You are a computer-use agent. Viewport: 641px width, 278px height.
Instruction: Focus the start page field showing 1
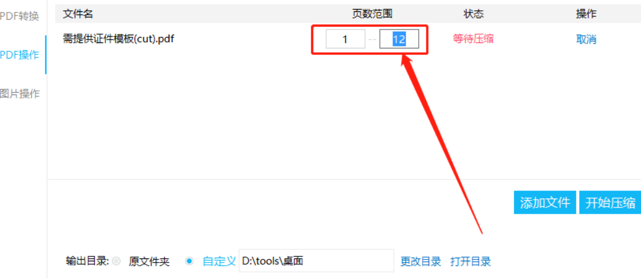345,39
